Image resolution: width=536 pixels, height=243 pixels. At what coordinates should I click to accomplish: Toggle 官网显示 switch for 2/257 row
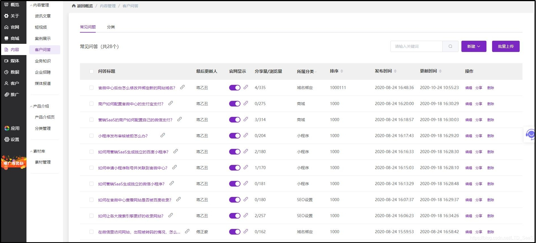click(x=235, y=216)
